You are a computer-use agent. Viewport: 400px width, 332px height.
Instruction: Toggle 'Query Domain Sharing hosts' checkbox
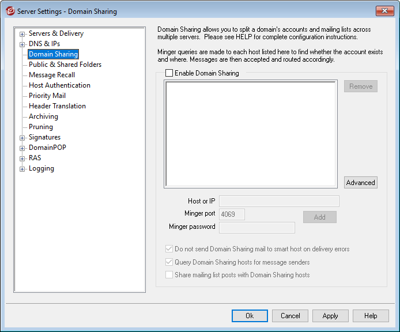(x=169, y=262)
